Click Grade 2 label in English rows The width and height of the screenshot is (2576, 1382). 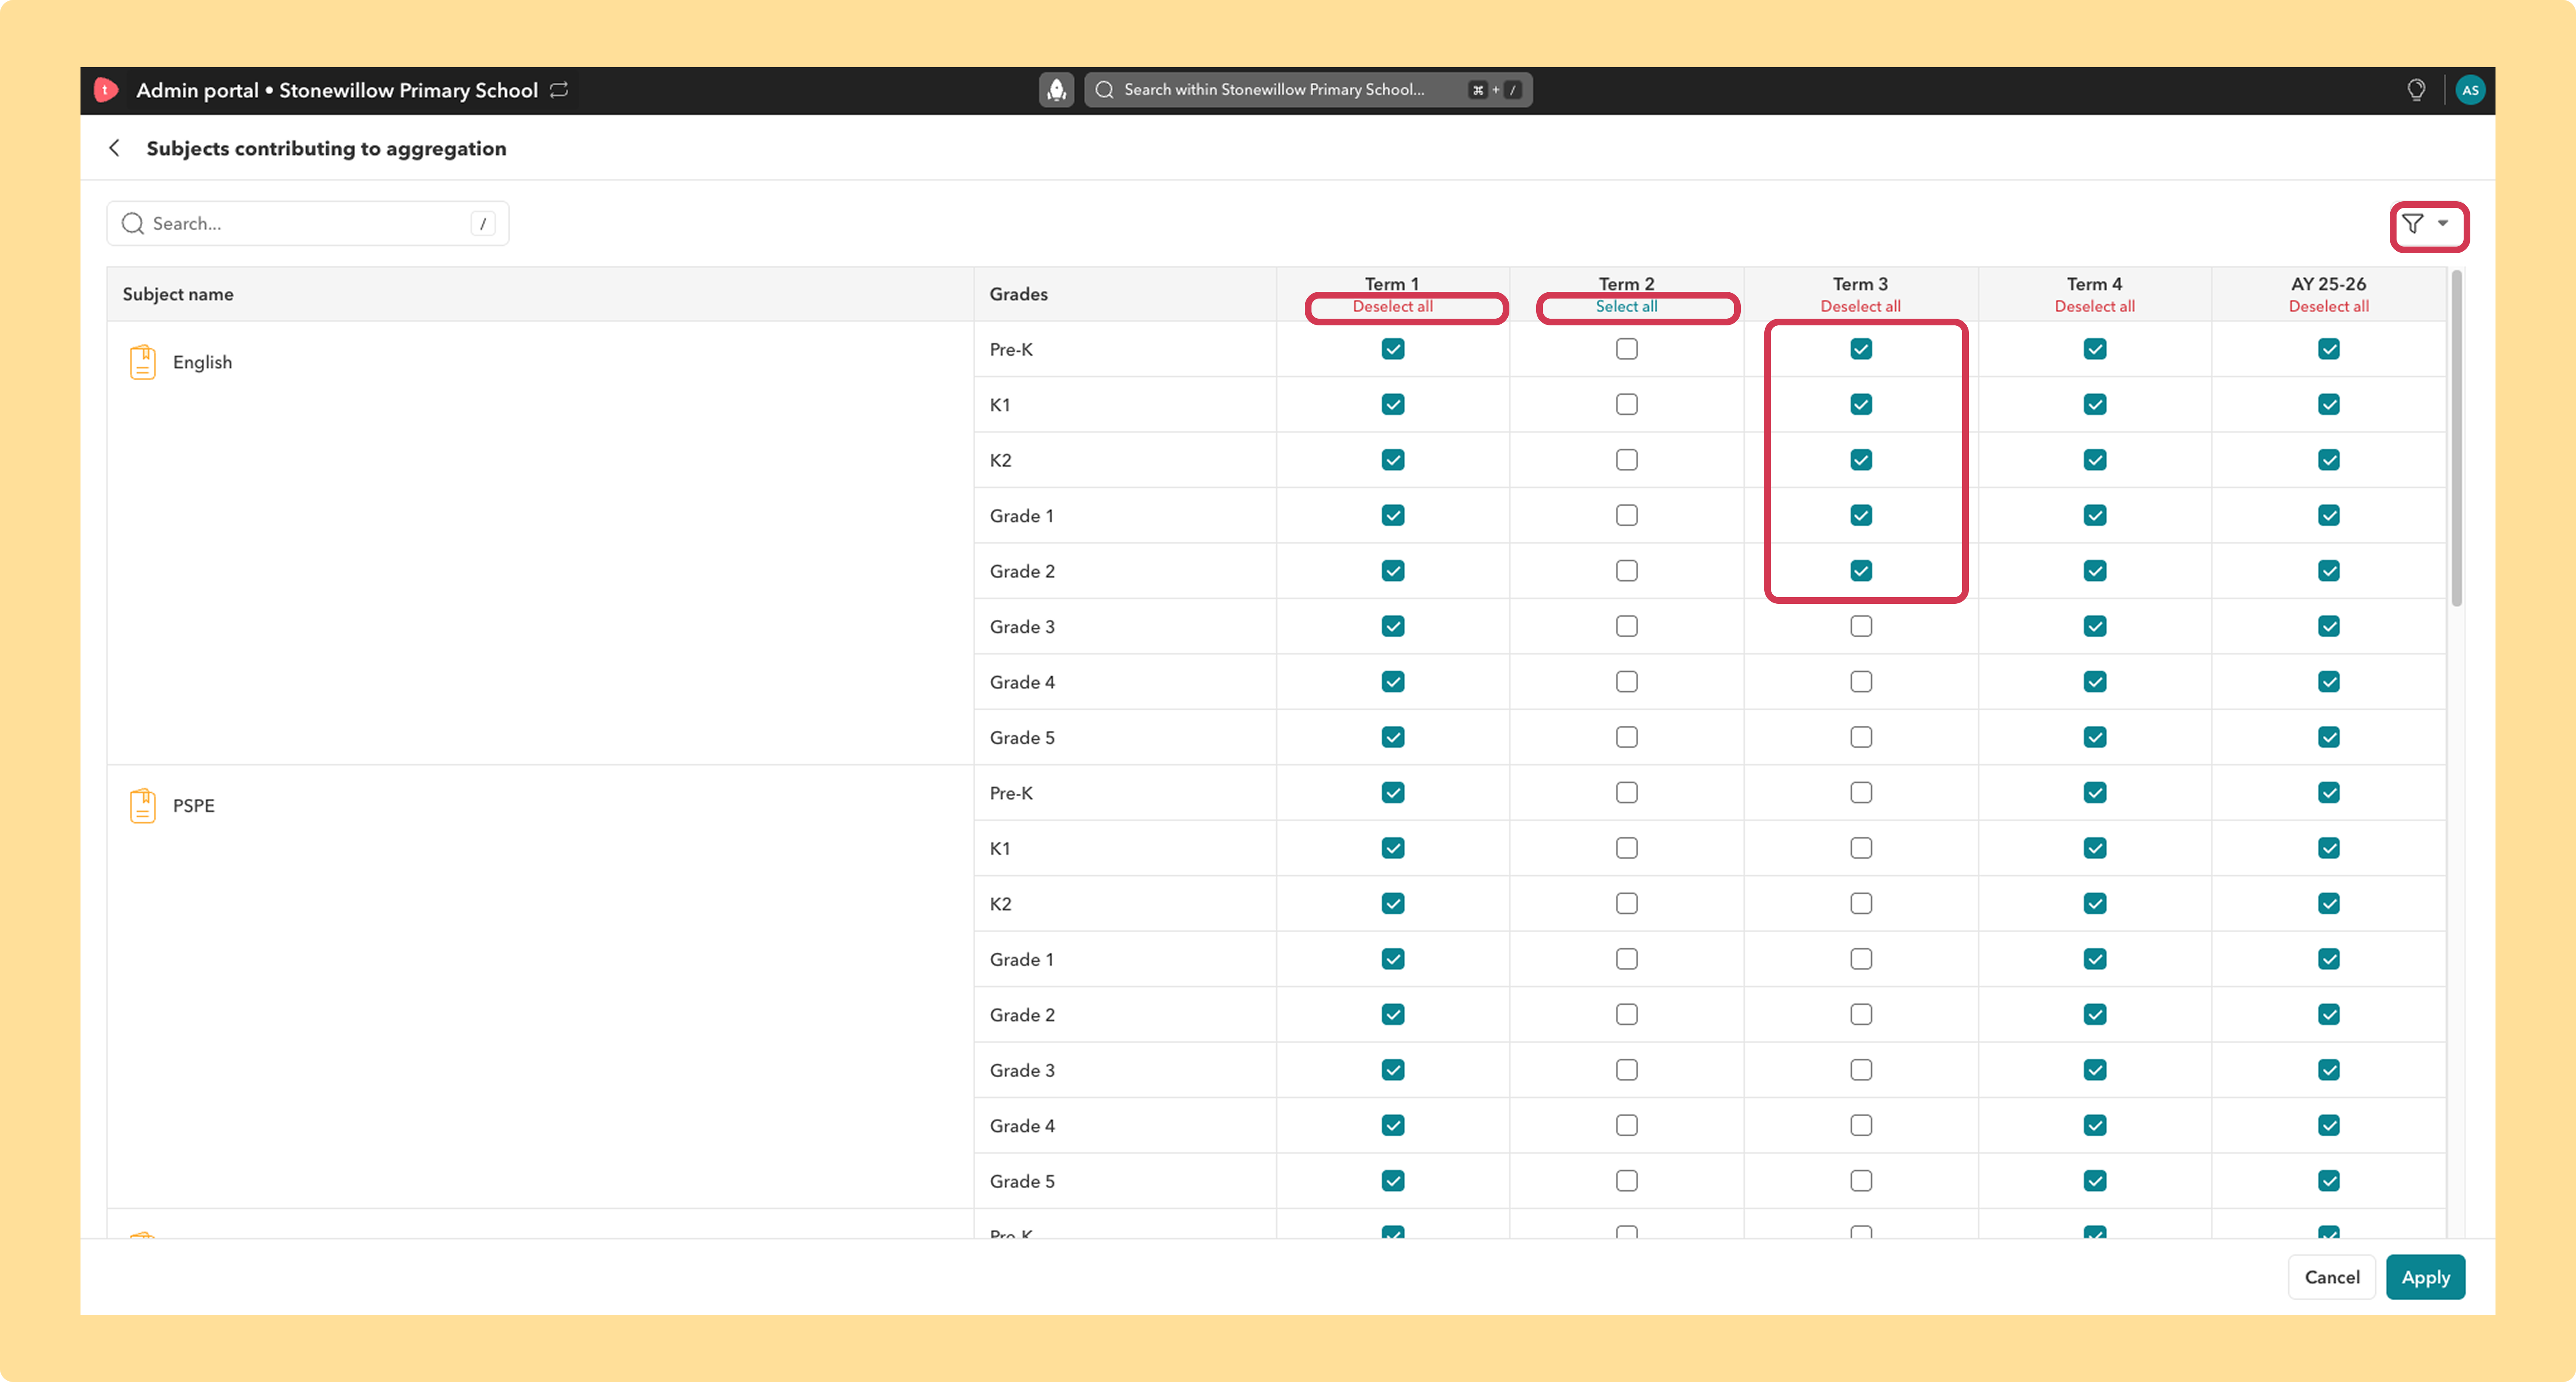(x=1022, y=571)
